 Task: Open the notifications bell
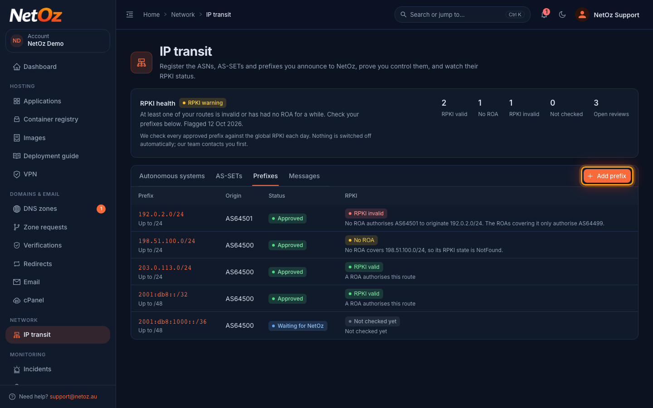544,15
